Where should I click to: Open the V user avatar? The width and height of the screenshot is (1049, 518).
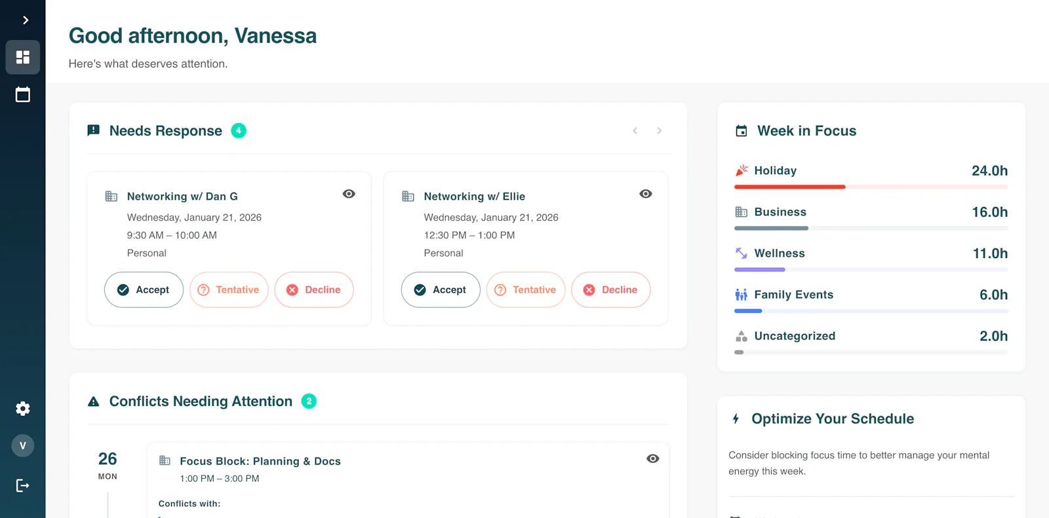(23, 446)
